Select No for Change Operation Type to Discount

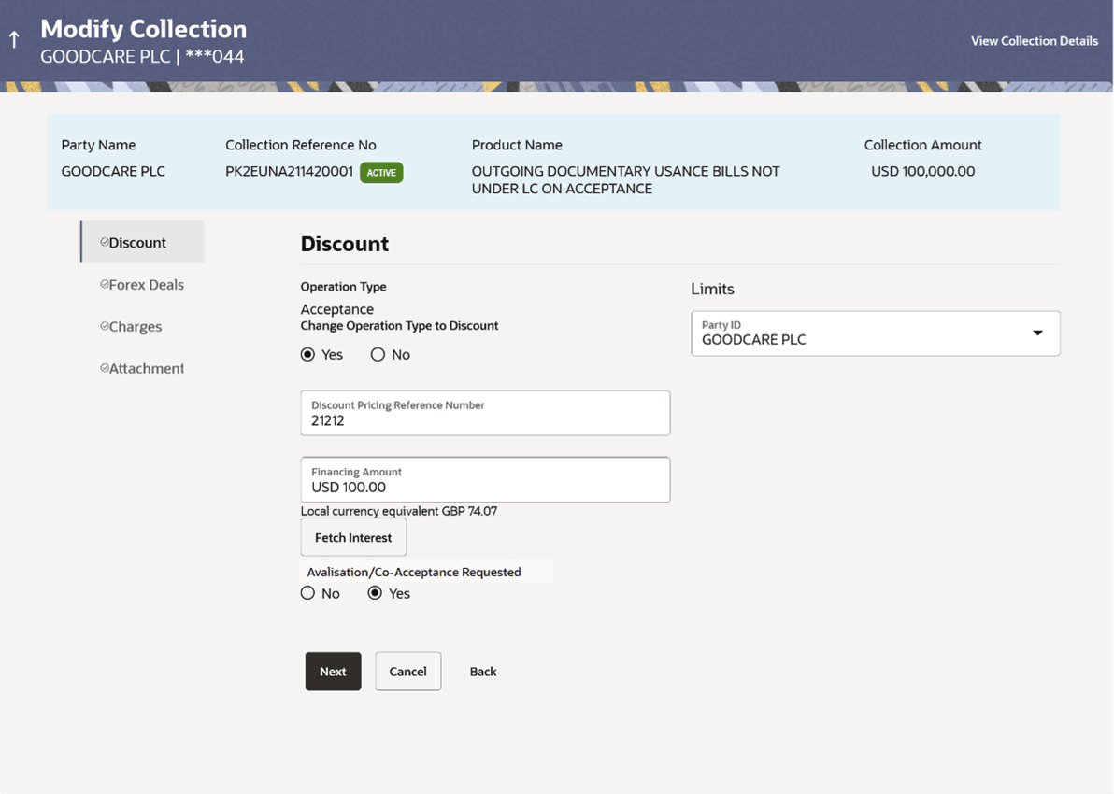tap(378, 355)
